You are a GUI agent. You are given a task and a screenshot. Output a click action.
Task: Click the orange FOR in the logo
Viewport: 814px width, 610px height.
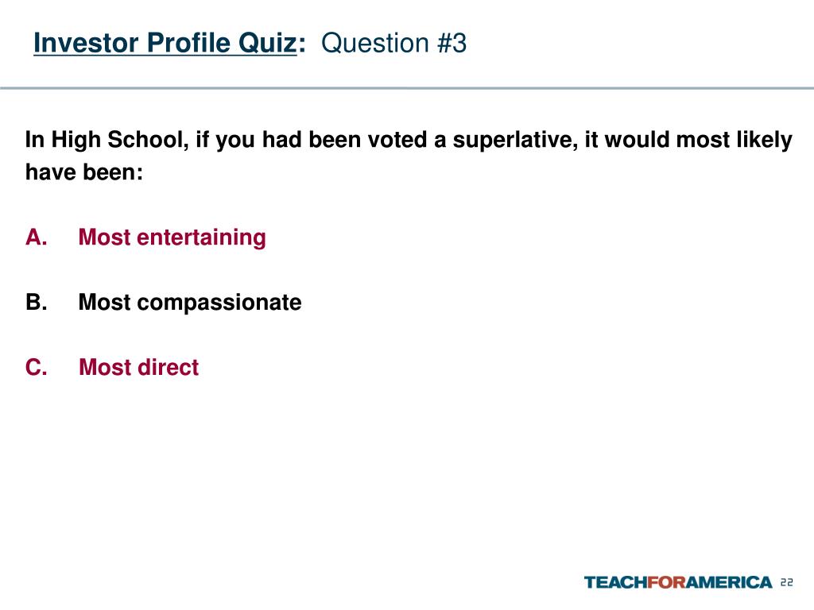669,582
